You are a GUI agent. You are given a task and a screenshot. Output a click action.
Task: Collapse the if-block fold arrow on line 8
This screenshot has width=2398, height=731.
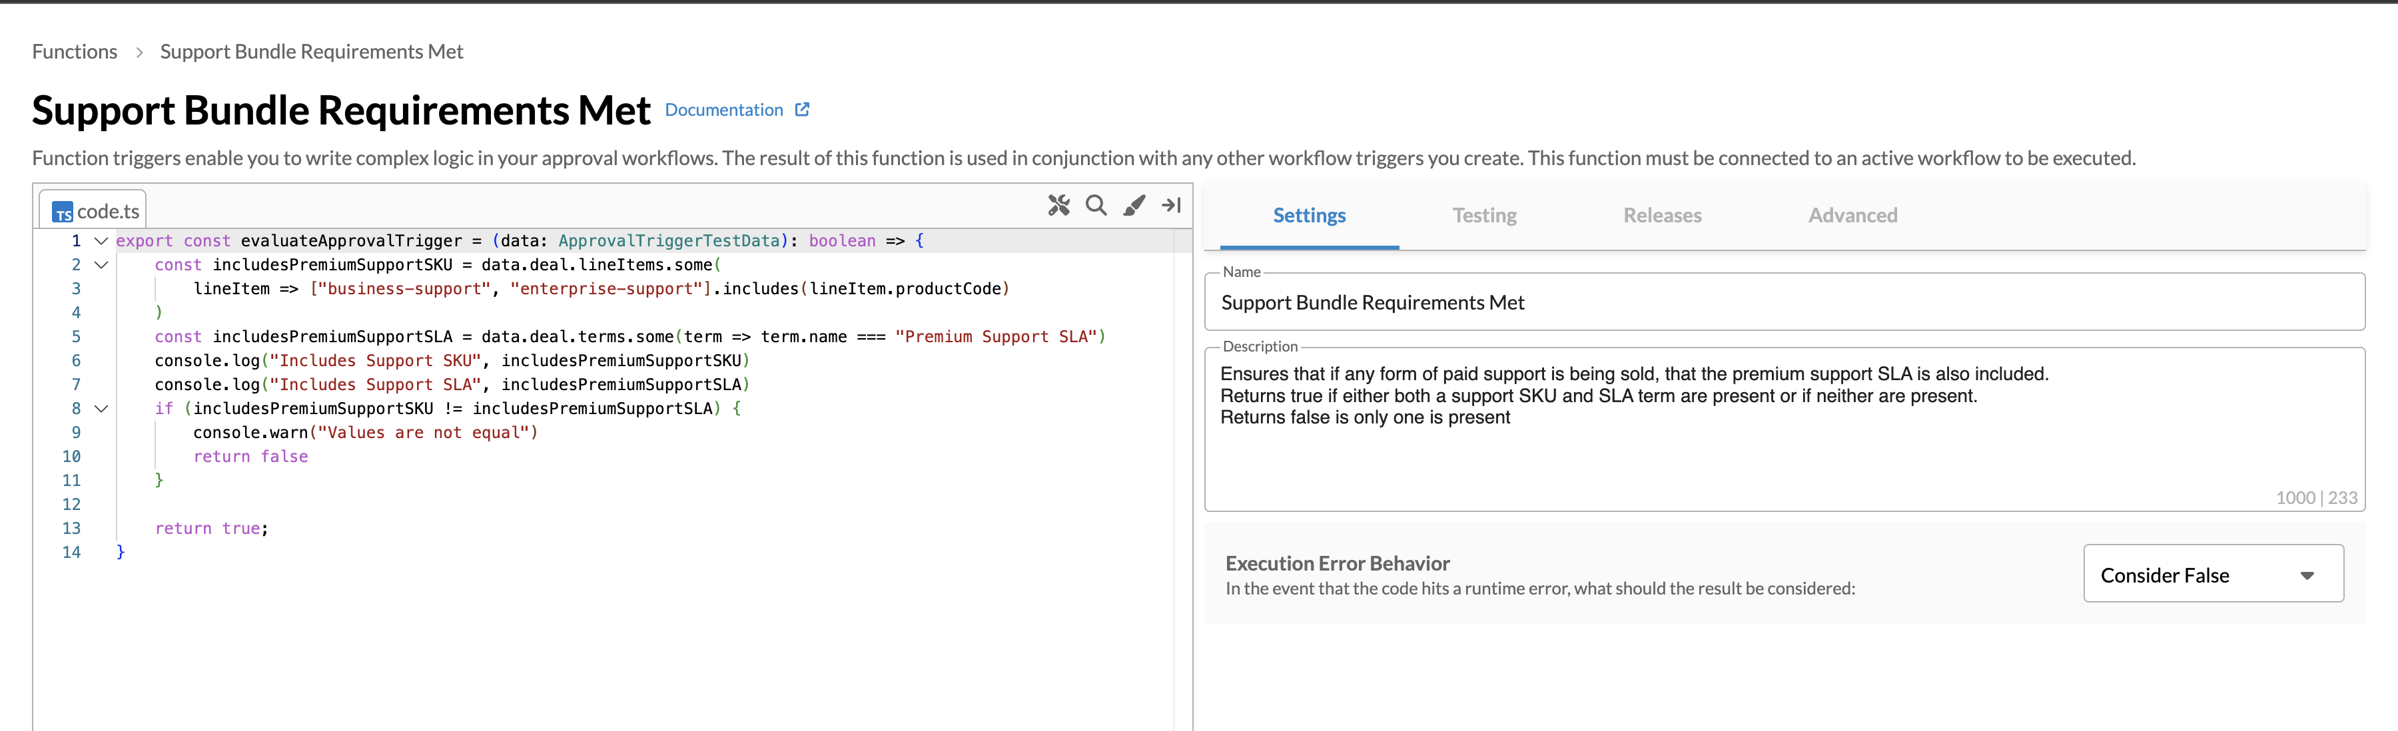pyautogui.click(x=101, y=408)
